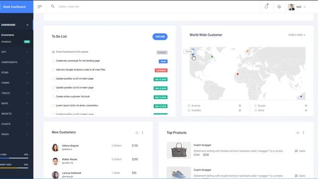Click the TODAY badge on prototype task
Image resolution: width=318 pixels, height=179 pixels.
click(163, 62)
